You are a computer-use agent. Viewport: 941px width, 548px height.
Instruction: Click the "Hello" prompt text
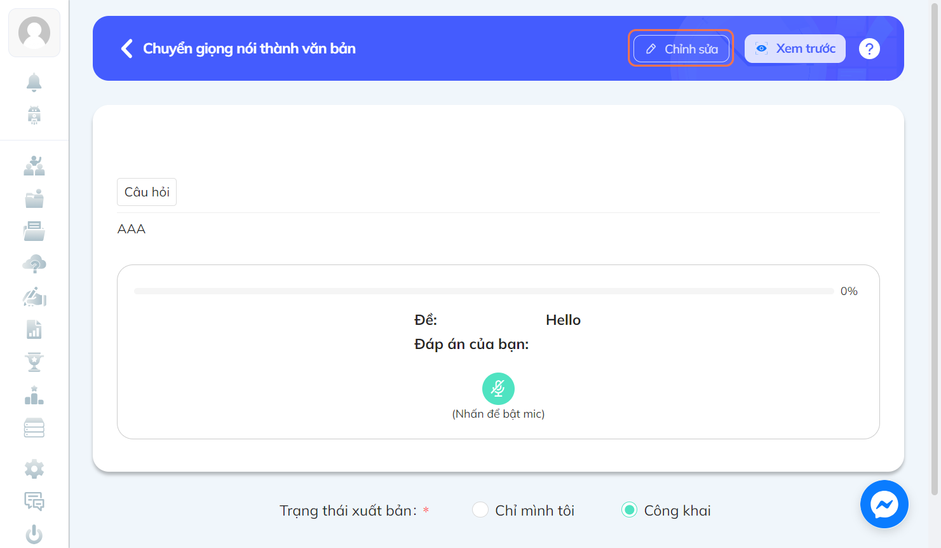(x=563, y=320)
